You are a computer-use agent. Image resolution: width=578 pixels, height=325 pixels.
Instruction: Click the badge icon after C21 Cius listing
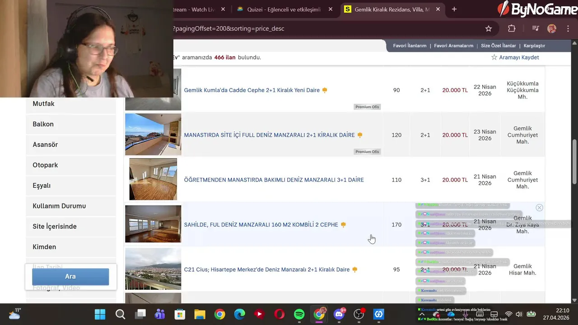pos(355,269)
